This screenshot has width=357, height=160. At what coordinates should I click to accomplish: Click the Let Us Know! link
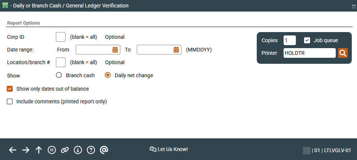click(168, 149)
